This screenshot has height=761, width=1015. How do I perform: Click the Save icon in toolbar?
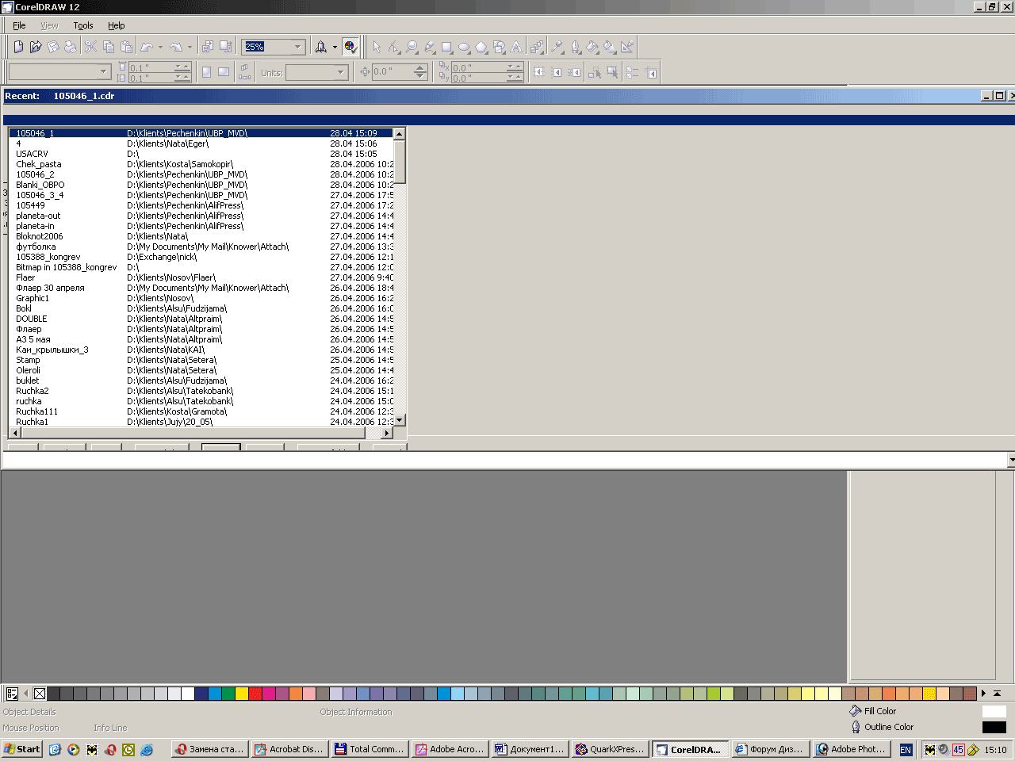(x=53, y=47)
